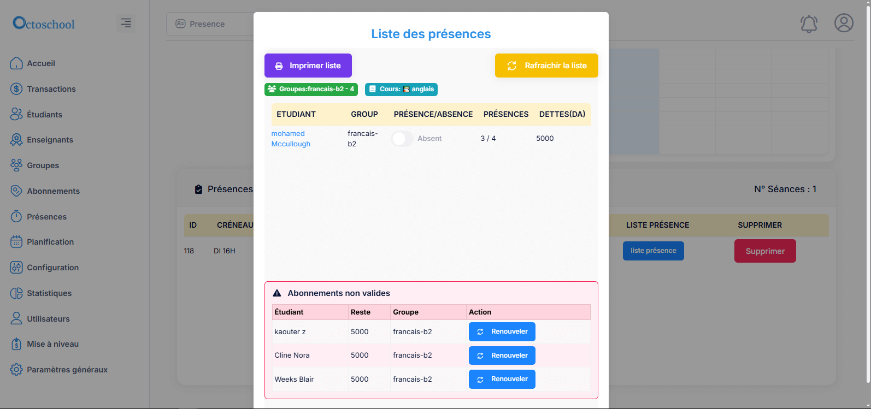Click the Statistiques chart icon
871x409 pixels.
point(16,293)
